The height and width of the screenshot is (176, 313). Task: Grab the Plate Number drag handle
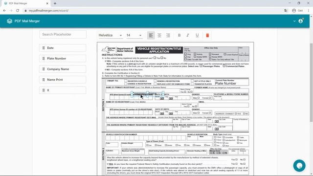[44, 59]
